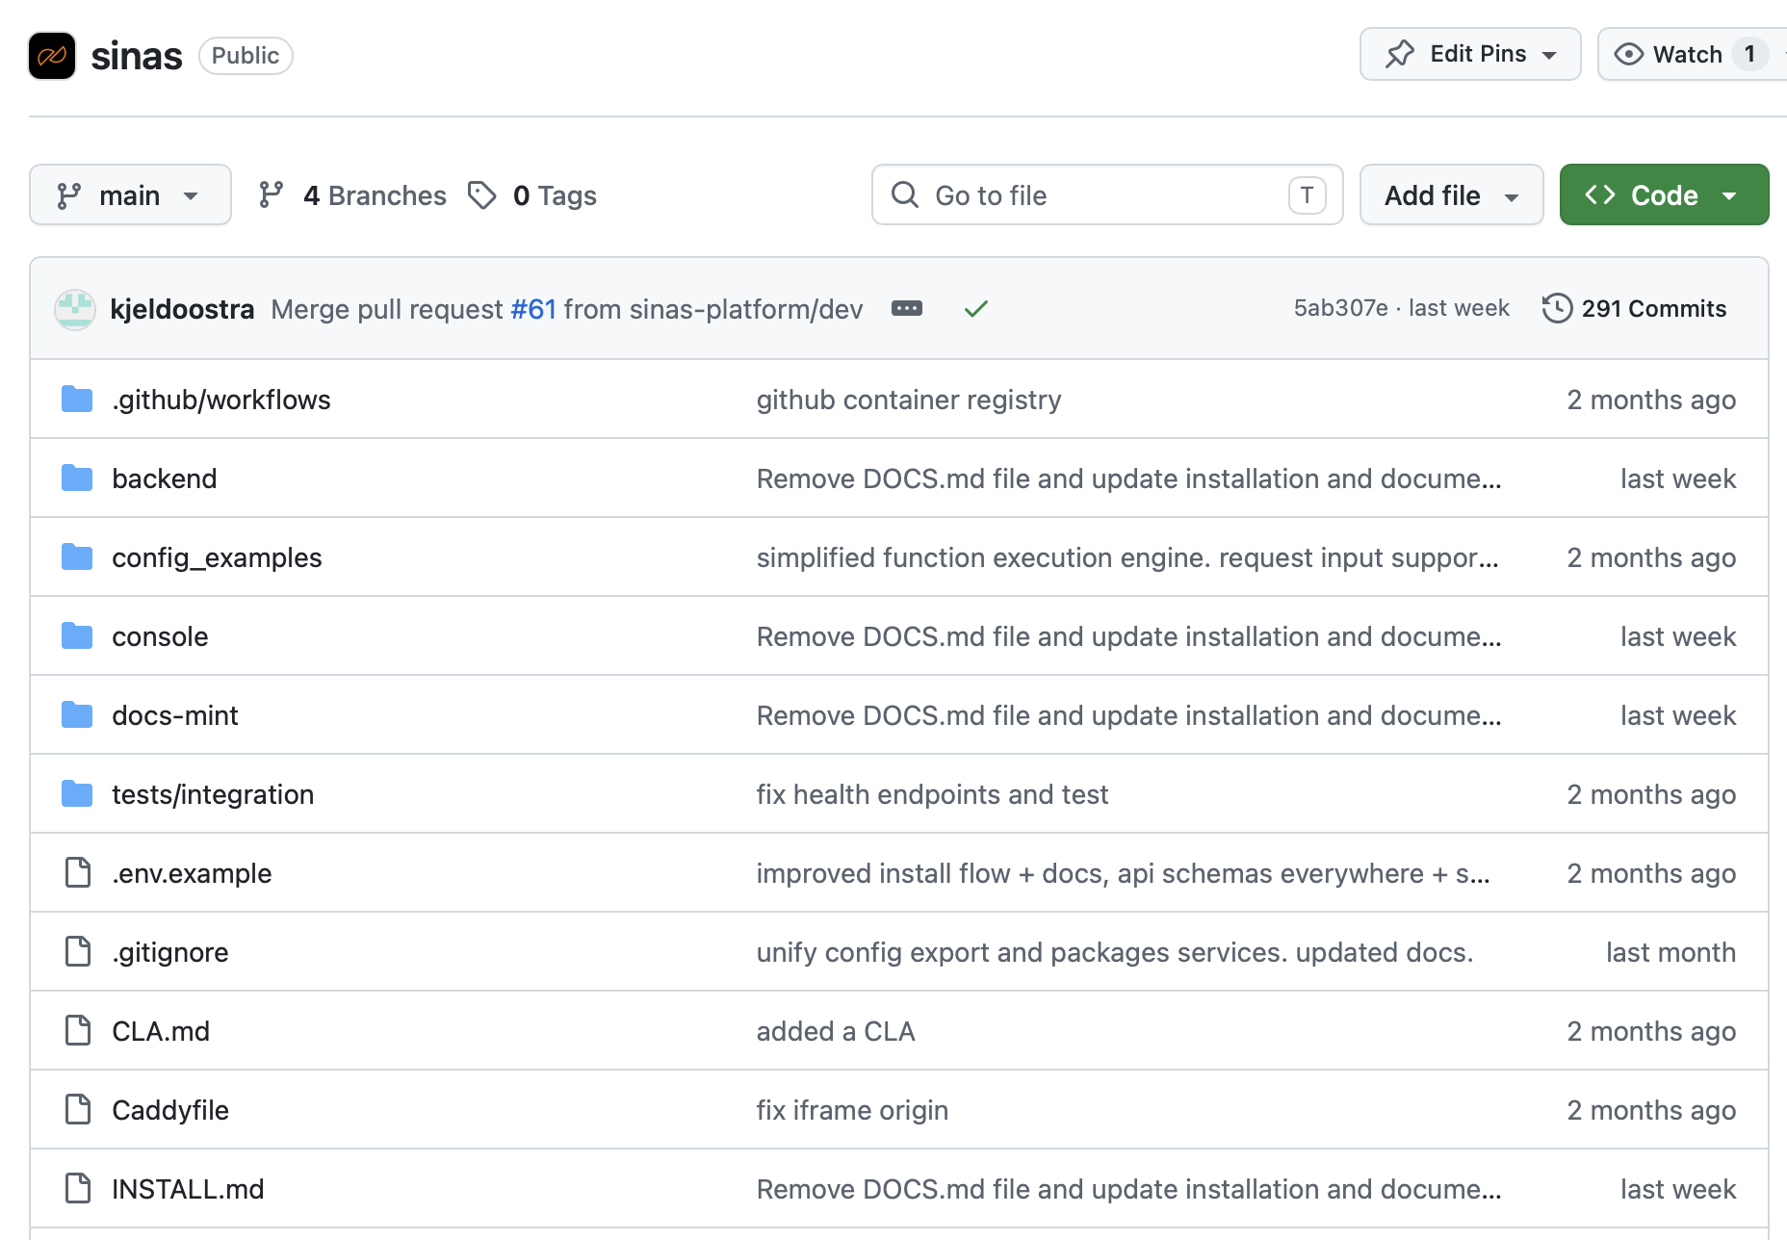Open 0 Tags link
The height and width of the screenshot is (1240, 1787).
532,195
